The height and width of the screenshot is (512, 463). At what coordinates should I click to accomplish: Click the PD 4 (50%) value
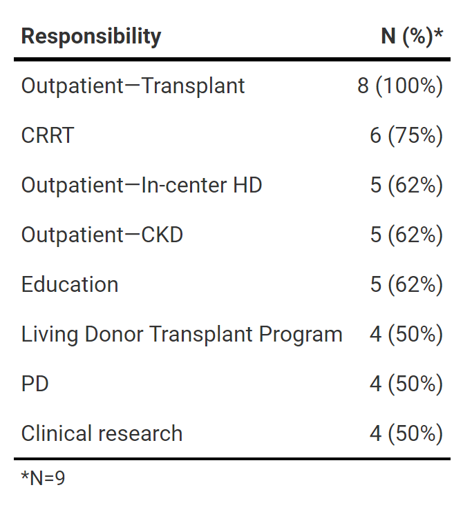click(x=406, y=384)
